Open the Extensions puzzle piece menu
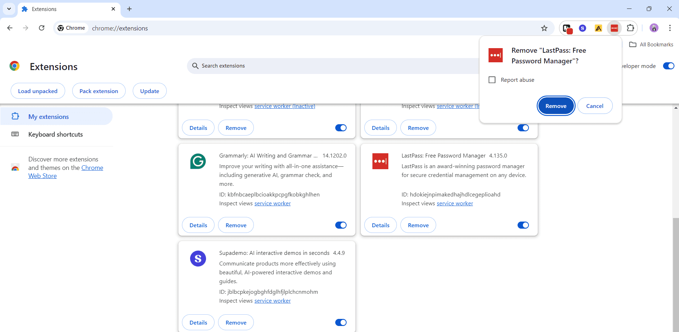Screen dimensions: 679x332 pyautogui.click(x=630, y=28)
